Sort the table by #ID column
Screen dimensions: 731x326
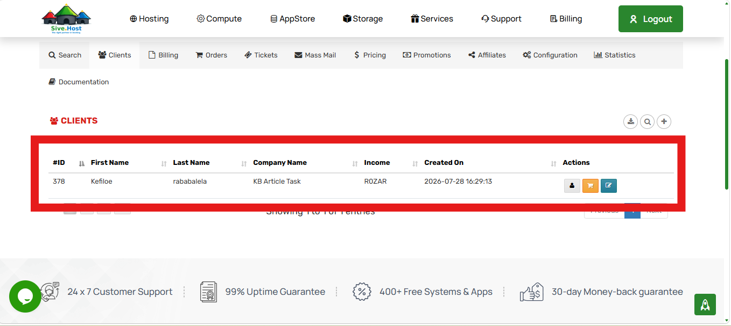(67, 163)
